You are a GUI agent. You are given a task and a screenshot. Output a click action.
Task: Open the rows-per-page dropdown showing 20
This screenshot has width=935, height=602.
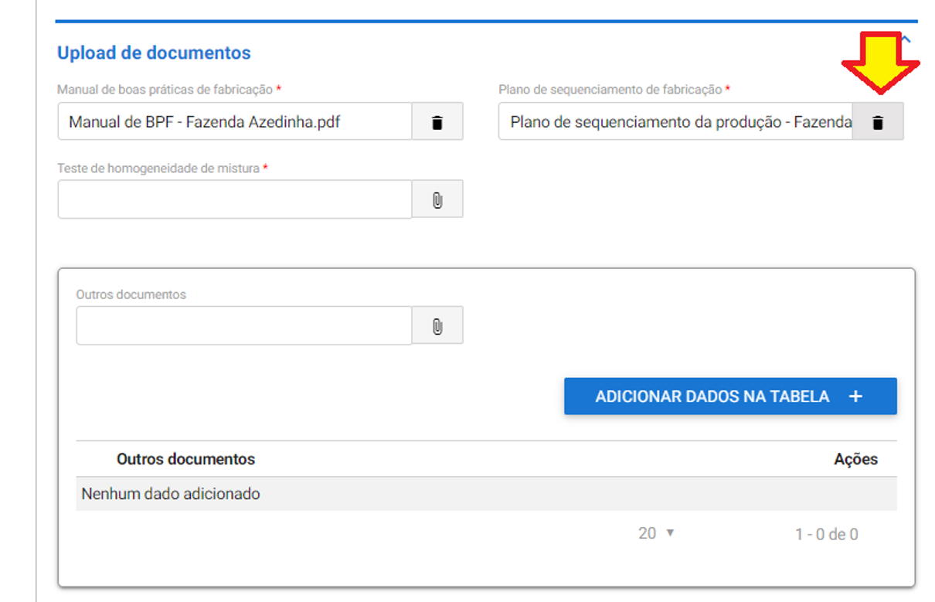click(x=657, y=533)
